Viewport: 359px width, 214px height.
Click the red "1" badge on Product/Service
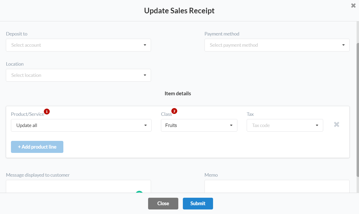point(47,112)
